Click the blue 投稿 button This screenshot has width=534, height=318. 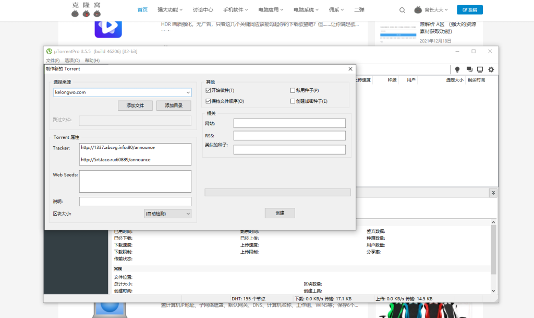pyautogui.click(x=470, y=10)
